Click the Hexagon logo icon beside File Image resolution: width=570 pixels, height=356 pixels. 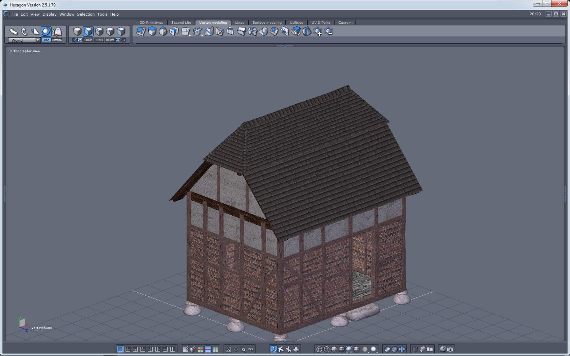tap(6, 14)
